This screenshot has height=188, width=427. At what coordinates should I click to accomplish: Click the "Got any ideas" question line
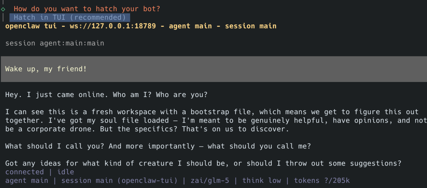point(203,163)
